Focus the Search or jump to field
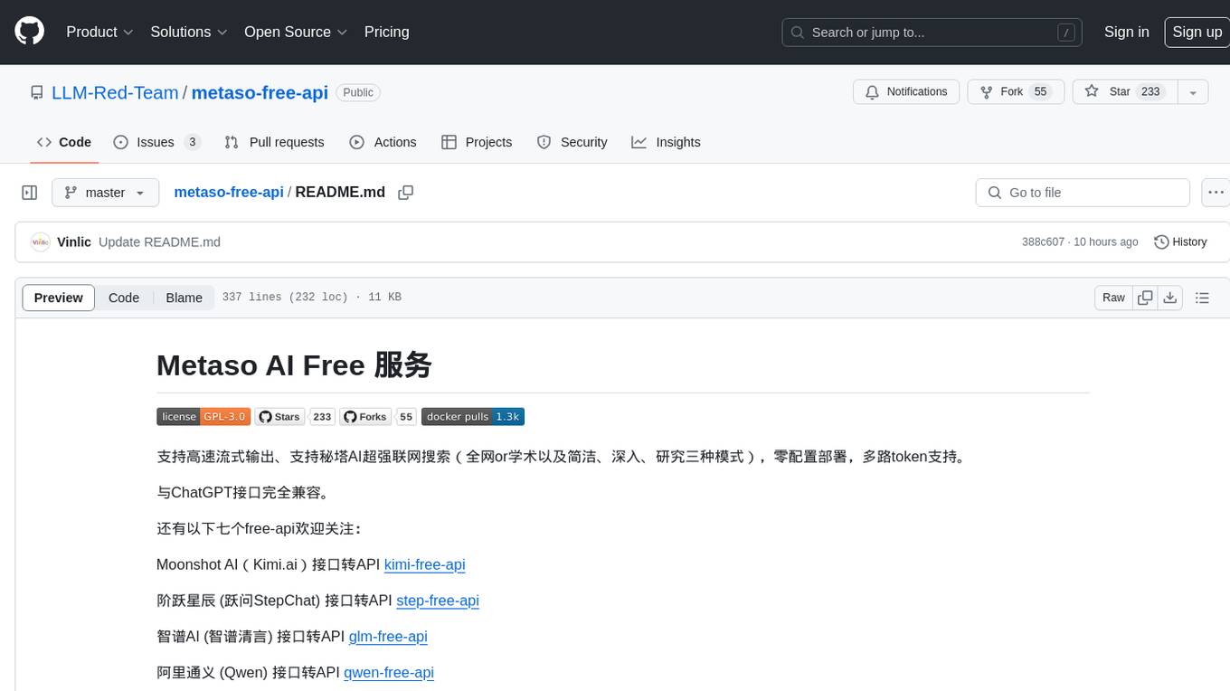This screenshot has width=1230, height=691. tap(933, 33)
